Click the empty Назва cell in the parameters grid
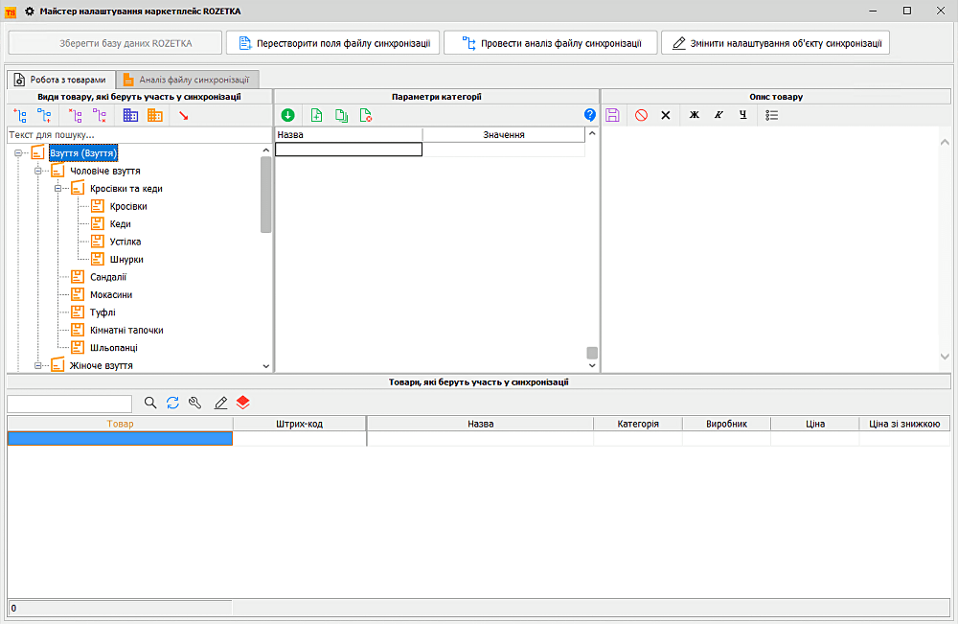Viewport: 958px width, 624px height. pos(349,150)
